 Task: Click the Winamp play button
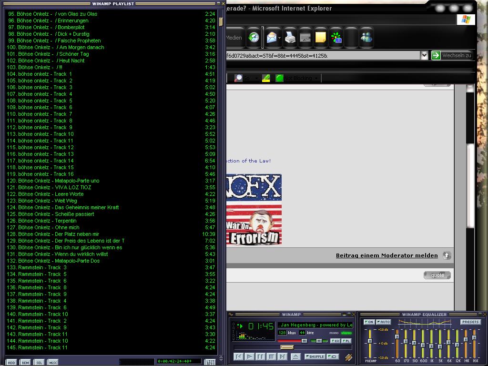249,356
